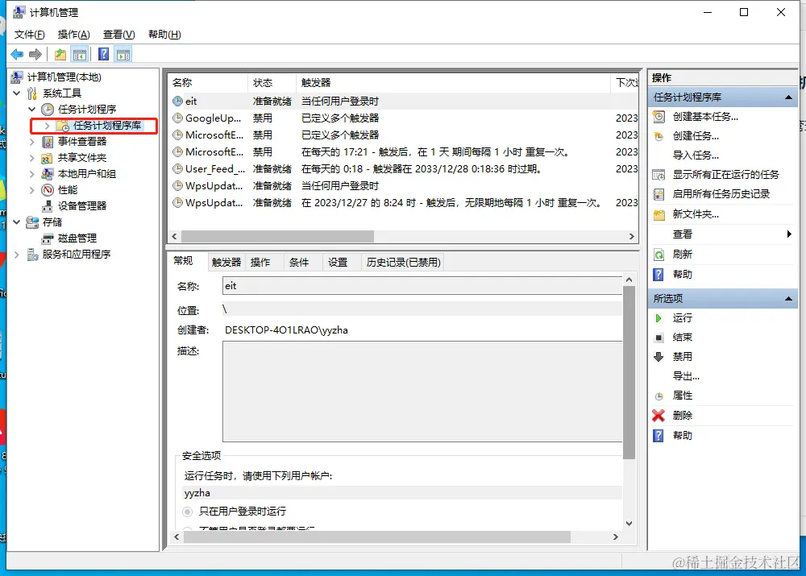Click the detail pane bottom horizontal scrollbar

click(x=376, y=537)
